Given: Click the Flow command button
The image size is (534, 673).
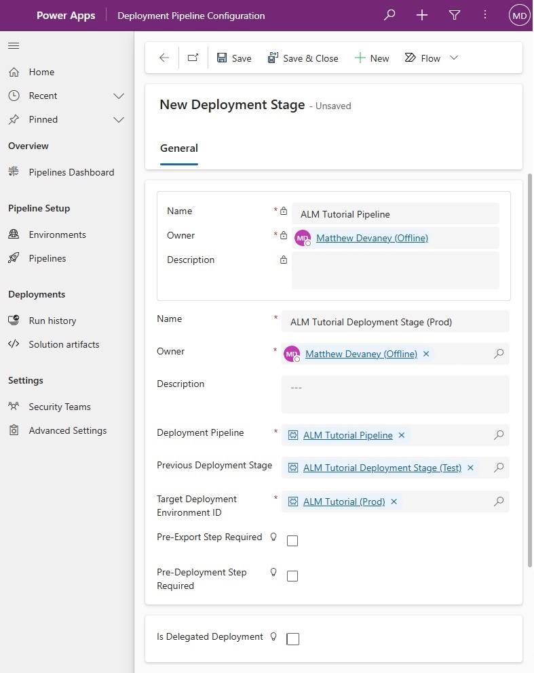Looking at the screenshot, I should point(423,58).
